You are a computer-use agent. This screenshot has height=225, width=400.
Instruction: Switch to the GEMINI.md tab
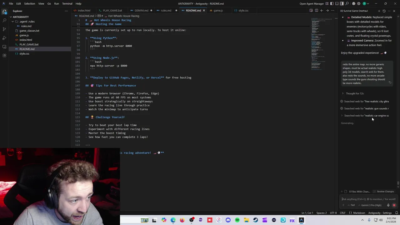[x=141, y=10]
